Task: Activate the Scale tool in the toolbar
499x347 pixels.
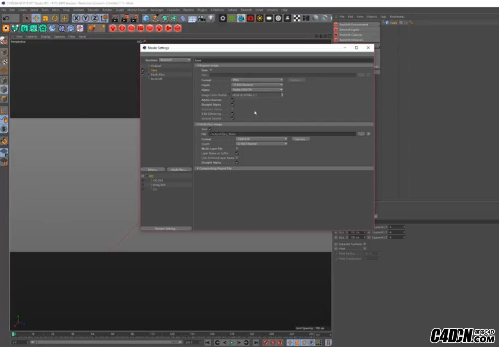Action: coord(46,18)
